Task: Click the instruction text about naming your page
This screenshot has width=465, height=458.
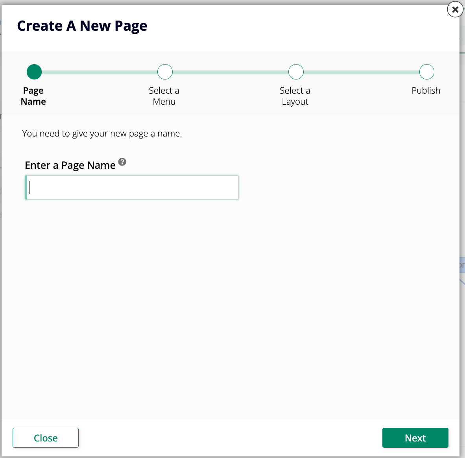Action: (x=102, y=133)
